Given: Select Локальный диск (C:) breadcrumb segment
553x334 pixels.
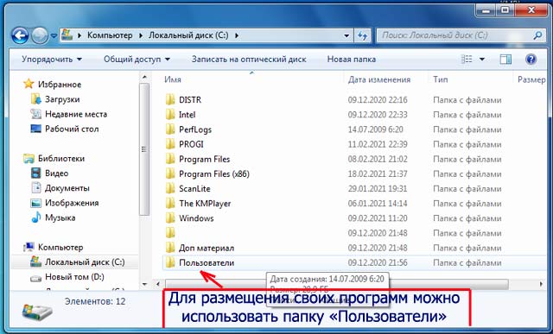Looking at the screenshot, I should pos(188,35).
